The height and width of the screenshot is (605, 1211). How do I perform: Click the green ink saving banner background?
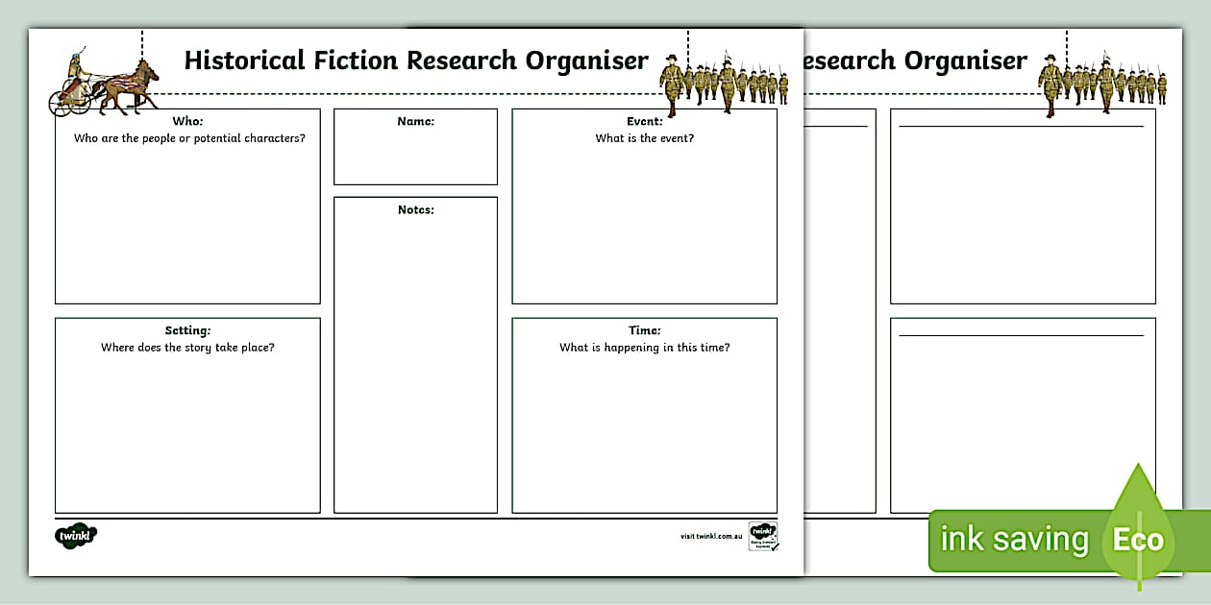[990, 540]
